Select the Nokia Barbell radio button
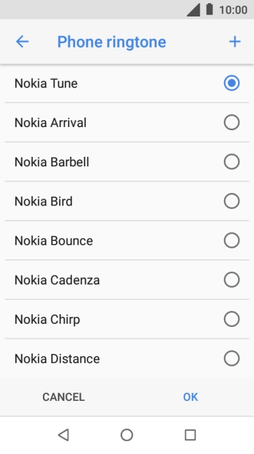This screenshot has height=454, width=254. pos(231,162)
